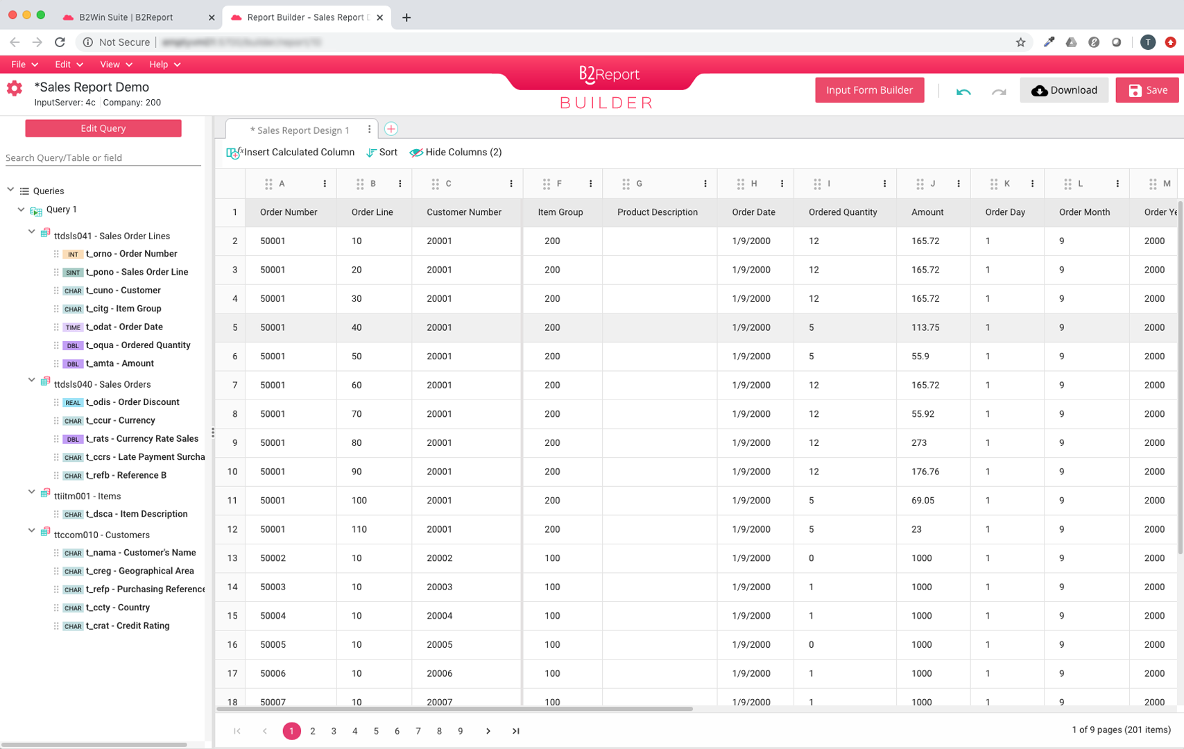
Task: Click the Amount cell showing 113.75
Action: tap(933, 327)
